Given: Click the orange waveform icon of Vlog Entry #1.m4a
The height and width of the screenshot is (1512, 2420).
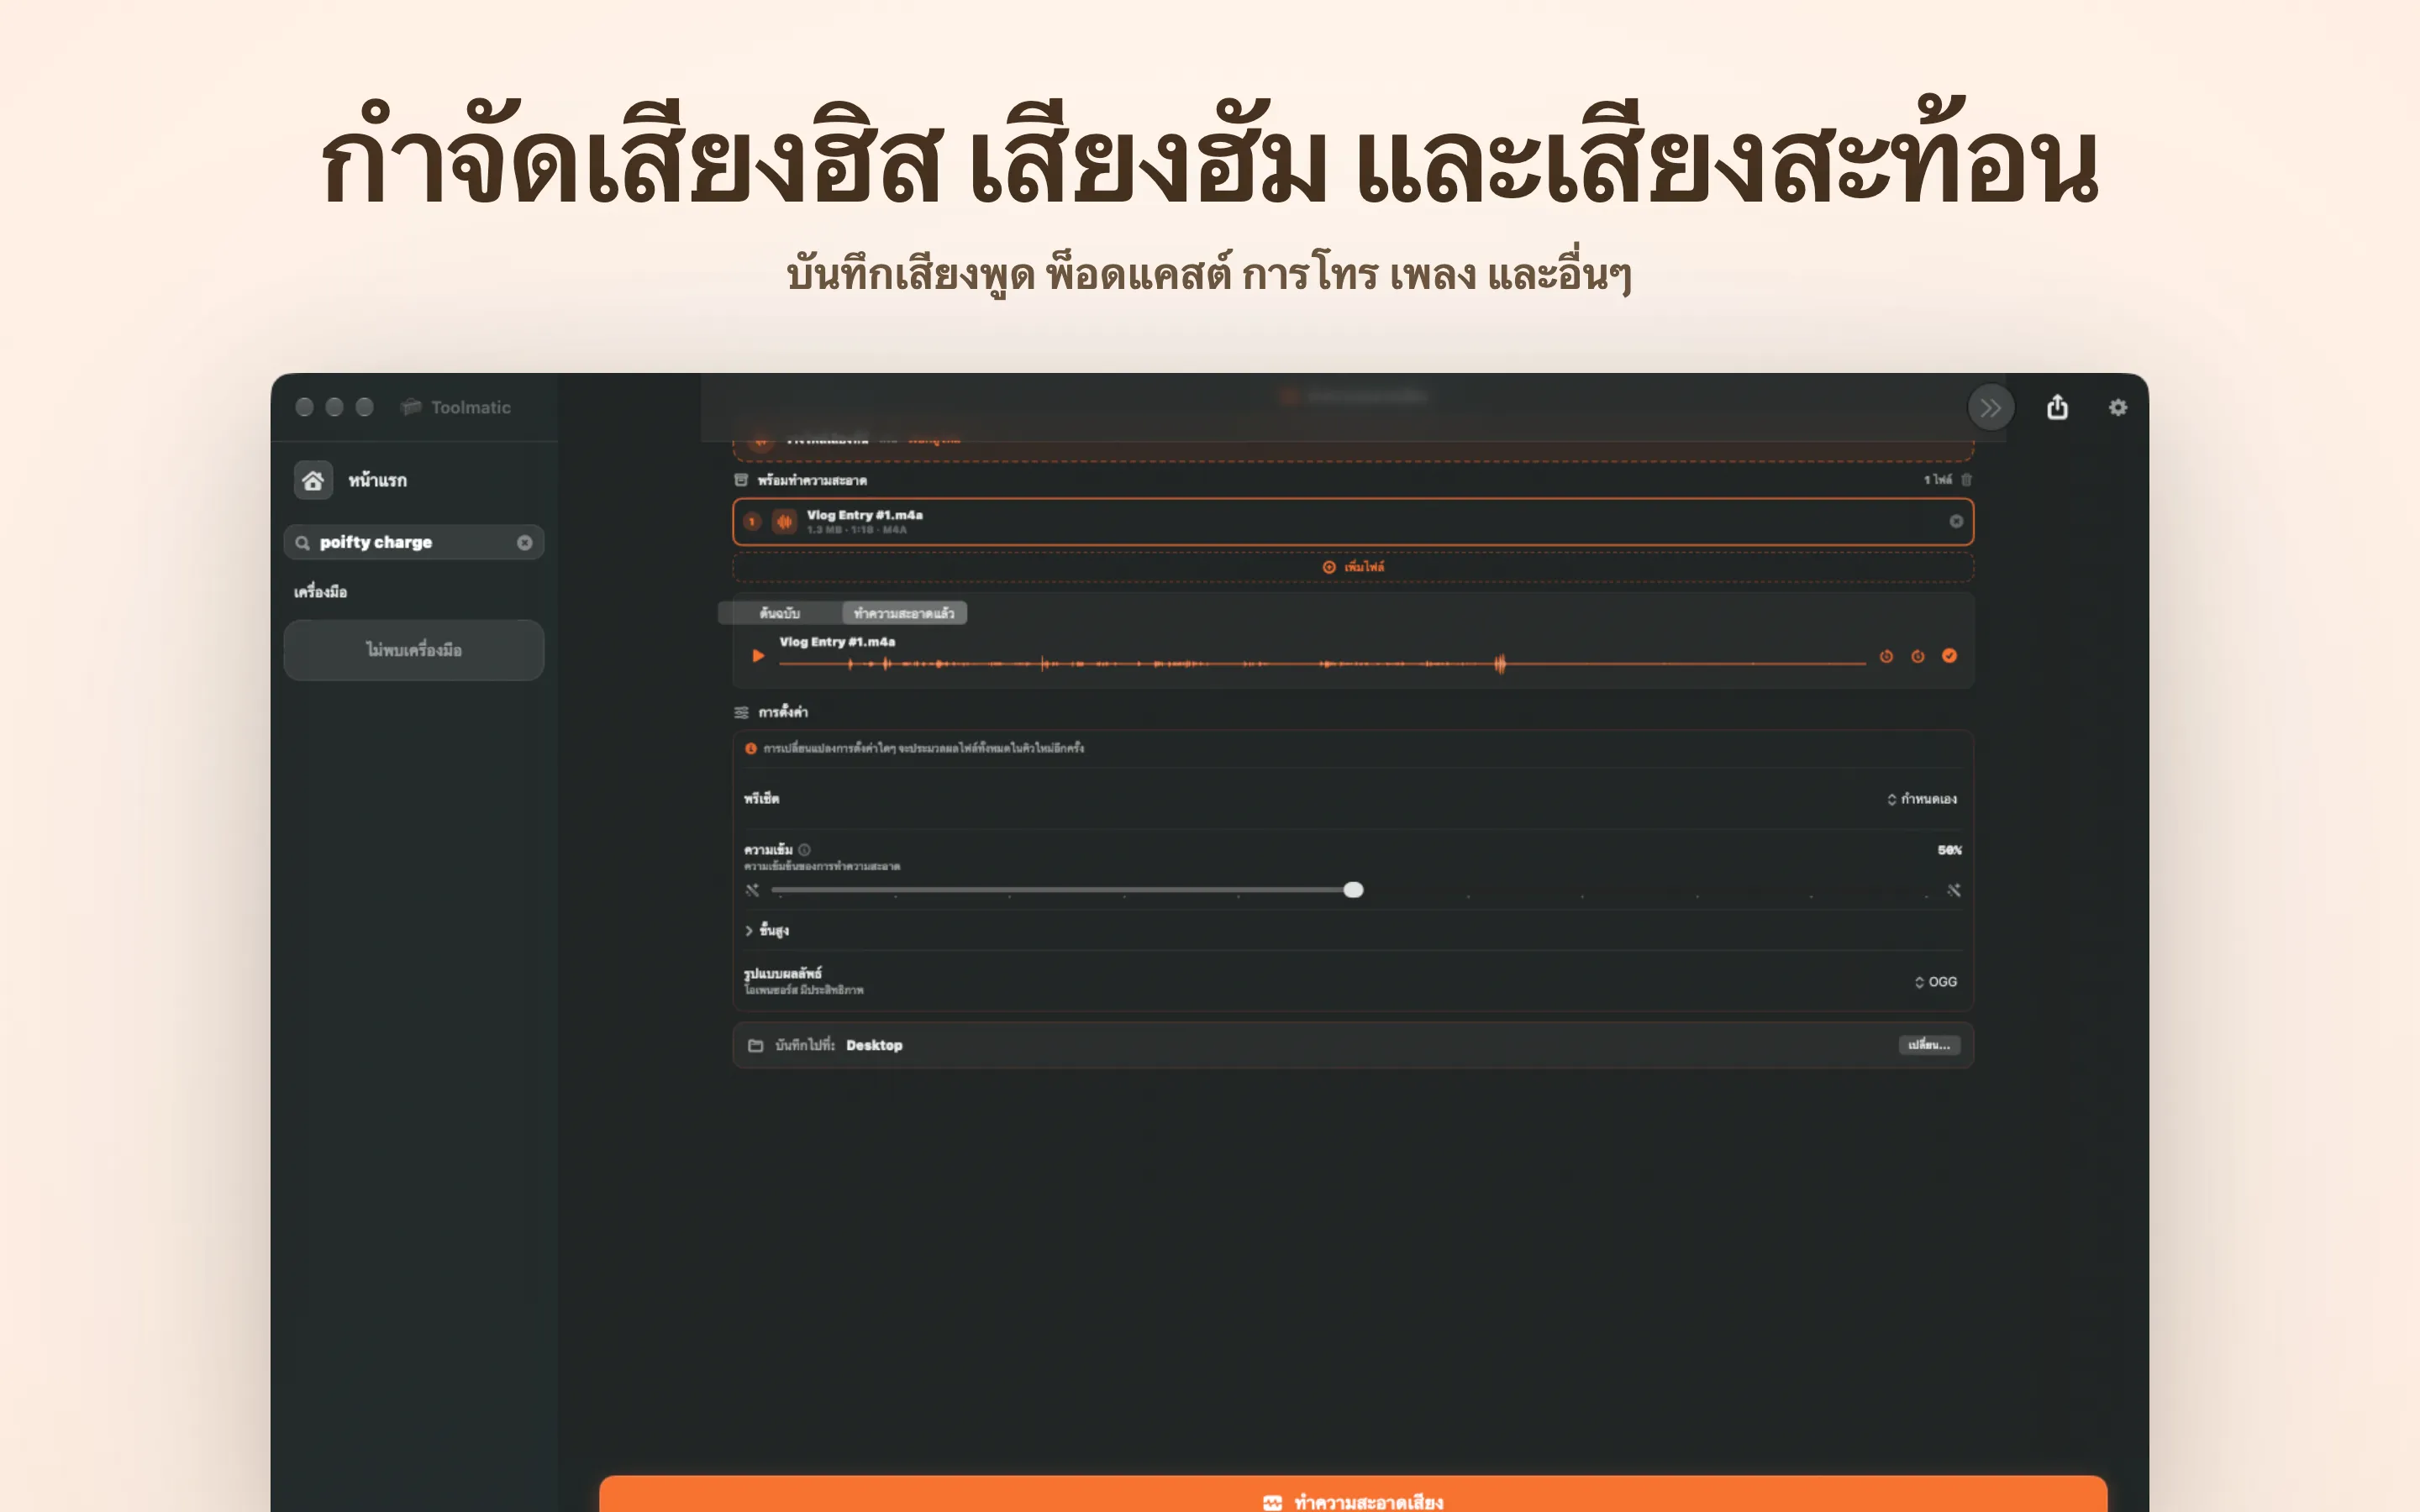Looking at the screenshot, I should (x=785, y=521).
